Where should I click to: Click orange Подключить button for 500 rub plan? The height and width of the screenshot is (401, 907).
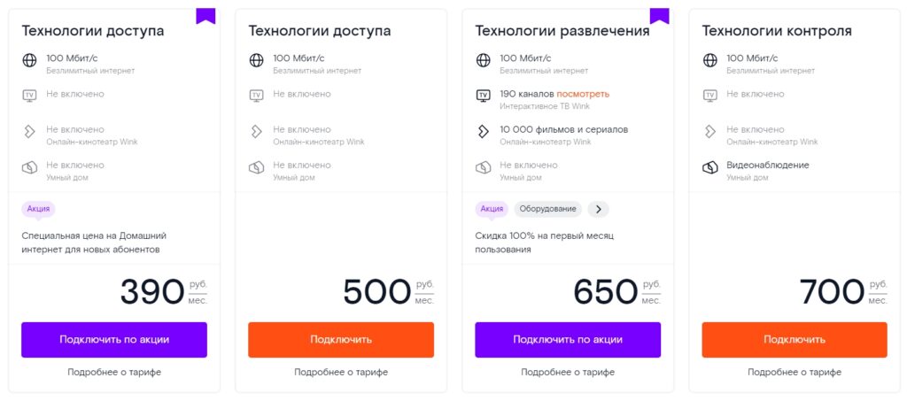click(x=341, y=340)
